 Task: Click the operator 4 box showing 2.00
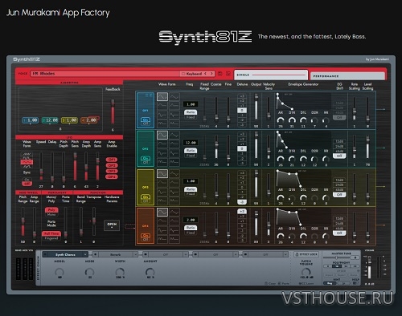click(89, 120)
